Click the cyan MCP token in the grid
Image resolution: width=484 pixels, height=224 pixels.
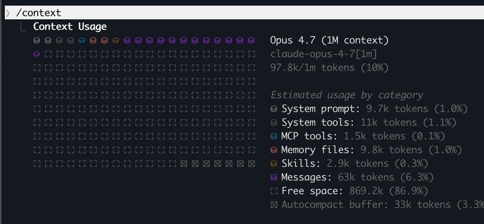tap(82, 40)
